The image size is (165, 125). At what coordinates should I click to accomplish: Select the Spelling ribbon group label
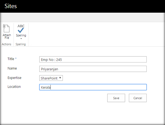21,44
